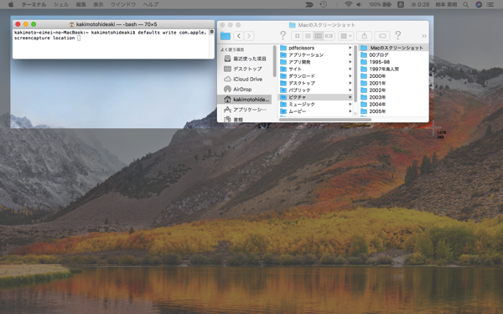The image size is (503, 314).
Task: Select kakimotohide... home in sidebar
Action: tap(245, 100)
